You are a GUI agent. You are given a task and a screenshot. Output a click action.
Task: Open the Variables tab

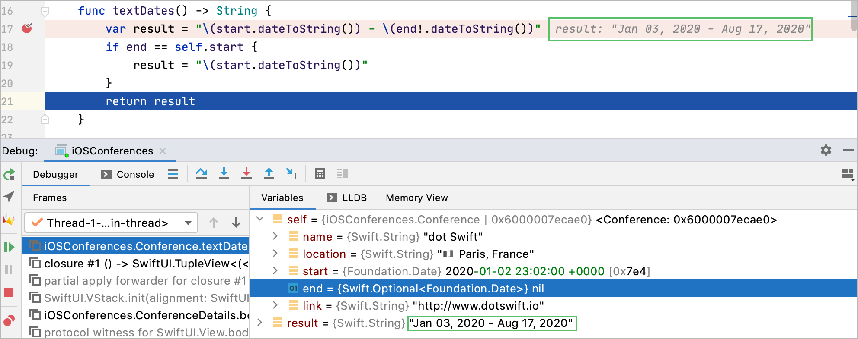pos(282,198)
